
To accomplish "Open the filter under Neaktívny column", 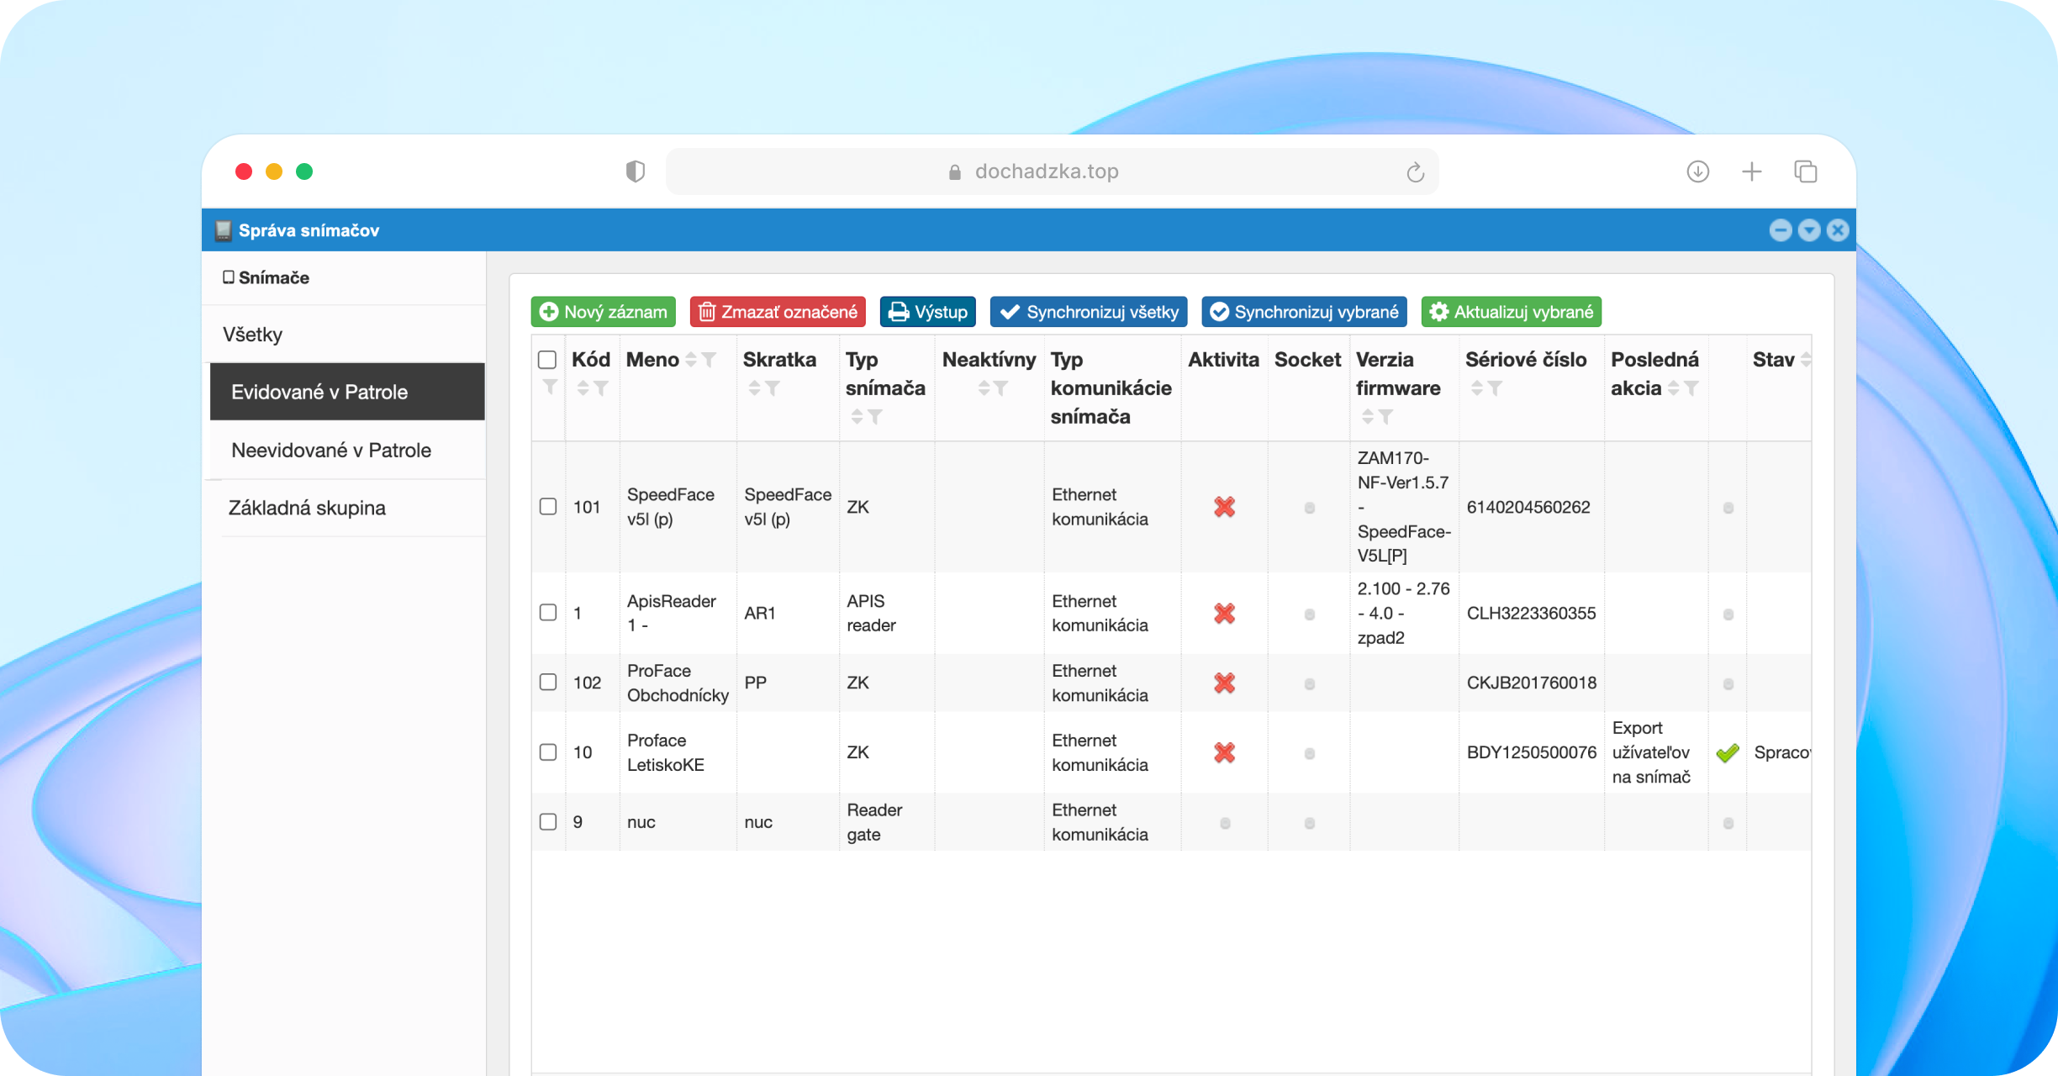I will (1000, 388).
